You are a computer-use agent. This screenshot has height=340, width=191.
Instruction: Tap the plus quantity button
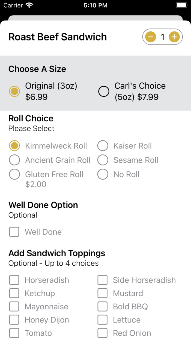click(x=174, y=37)
